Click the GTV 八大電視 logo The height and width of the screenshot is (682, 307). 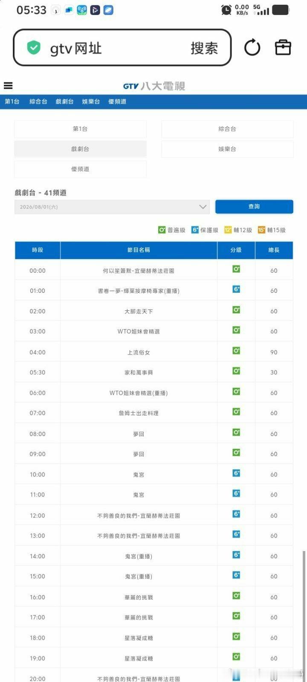point(154,86)
